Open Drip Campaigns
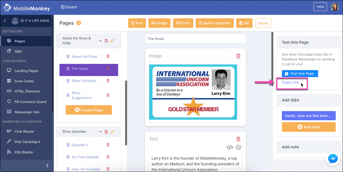 (26, 142)
